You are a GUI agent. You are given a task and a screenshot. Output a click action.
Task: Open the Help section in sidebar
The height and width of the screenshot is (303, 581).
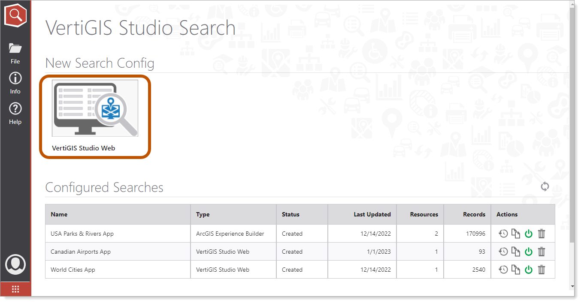click(x=15, y=113)
